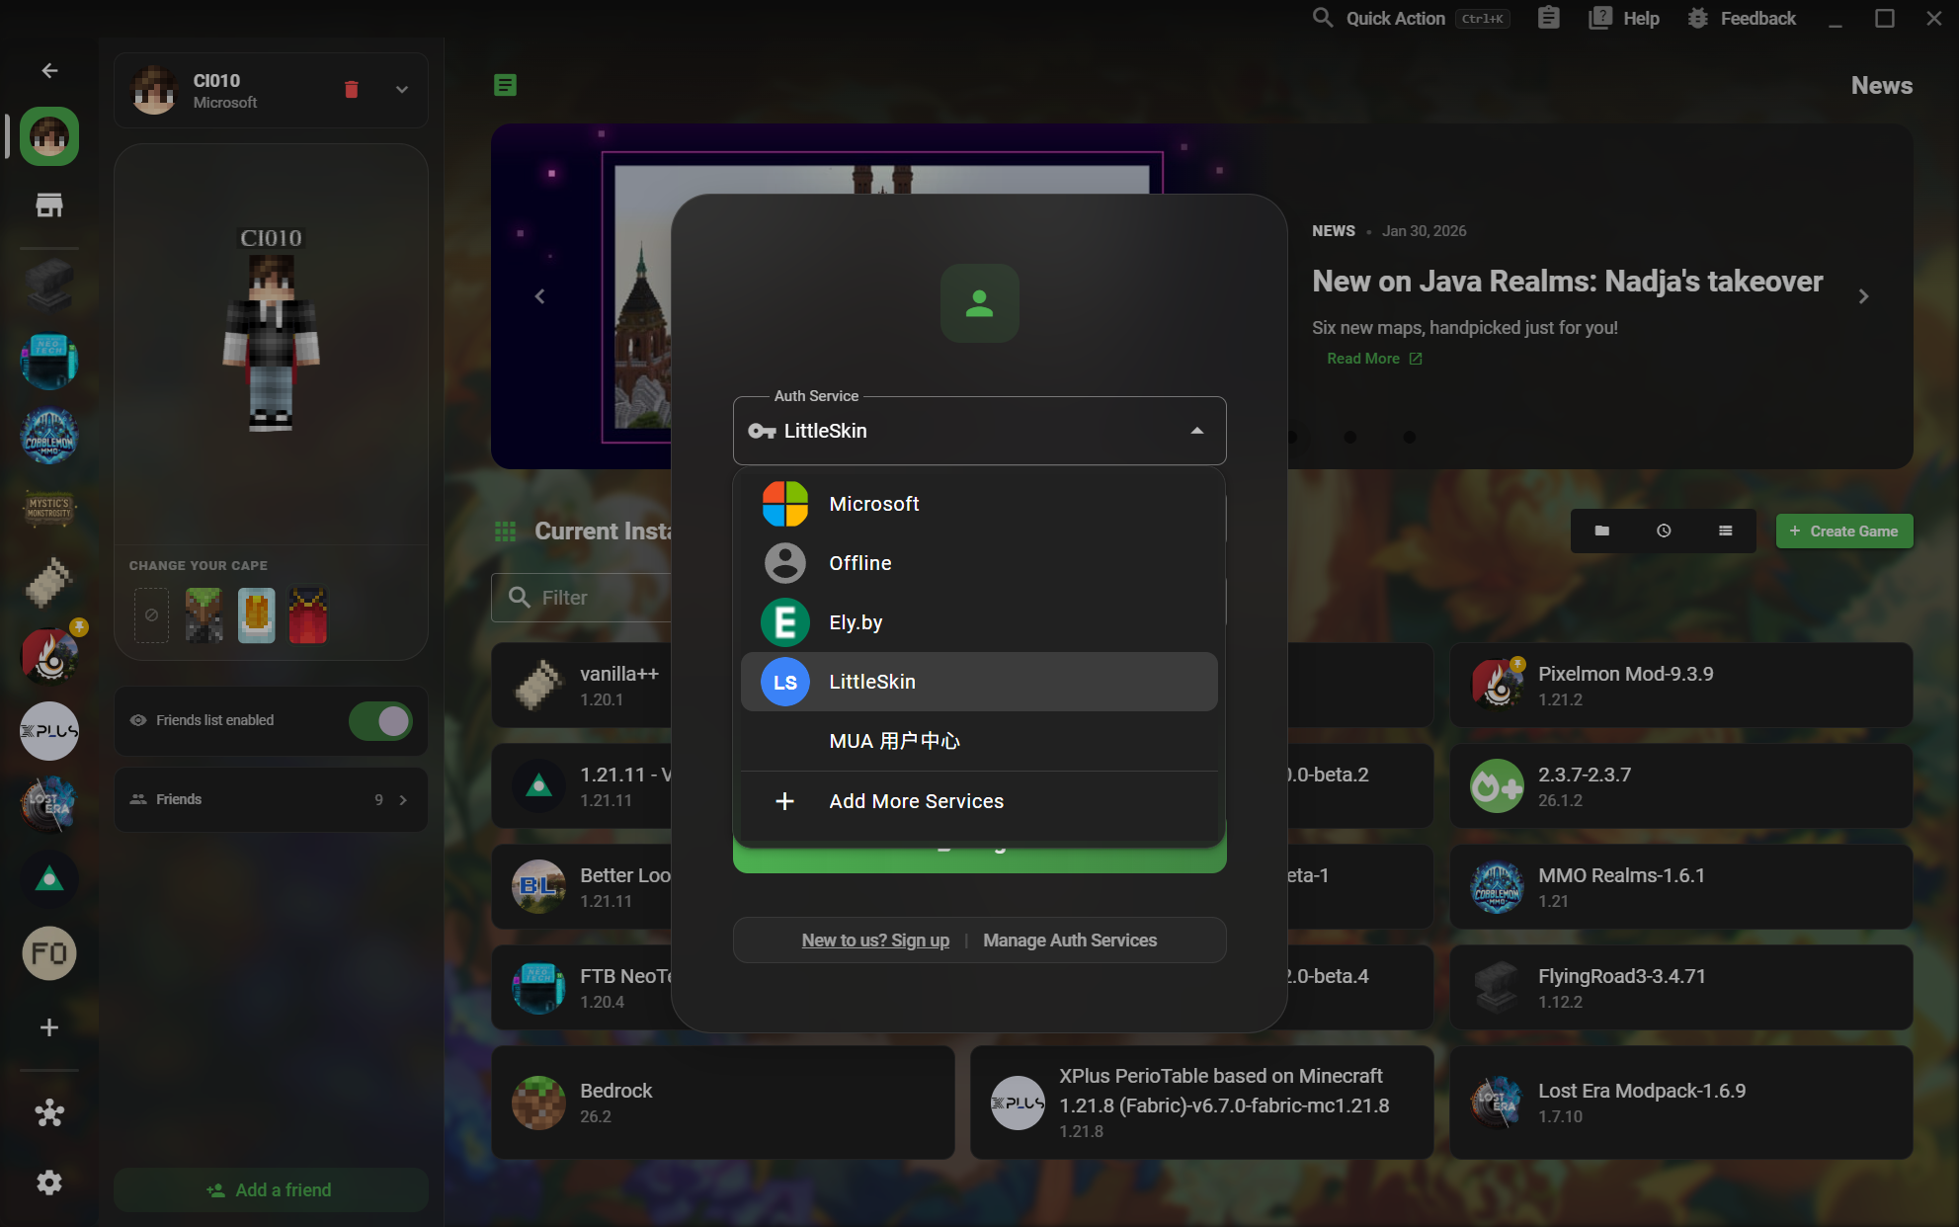Image resolution: width=1959 pixels, height=1227 pixels.
Task: Open the Feedback button in title bar
Action: [x=1741, y=18]
